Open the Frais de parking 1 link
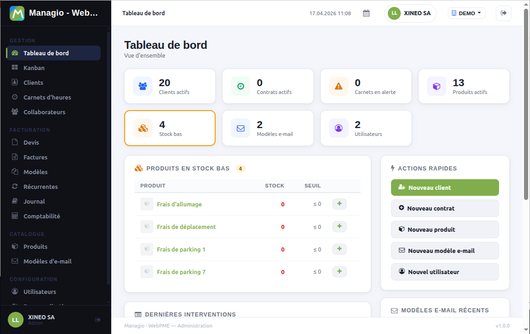Viewport: 530px width, 334px height. [181, 249]
